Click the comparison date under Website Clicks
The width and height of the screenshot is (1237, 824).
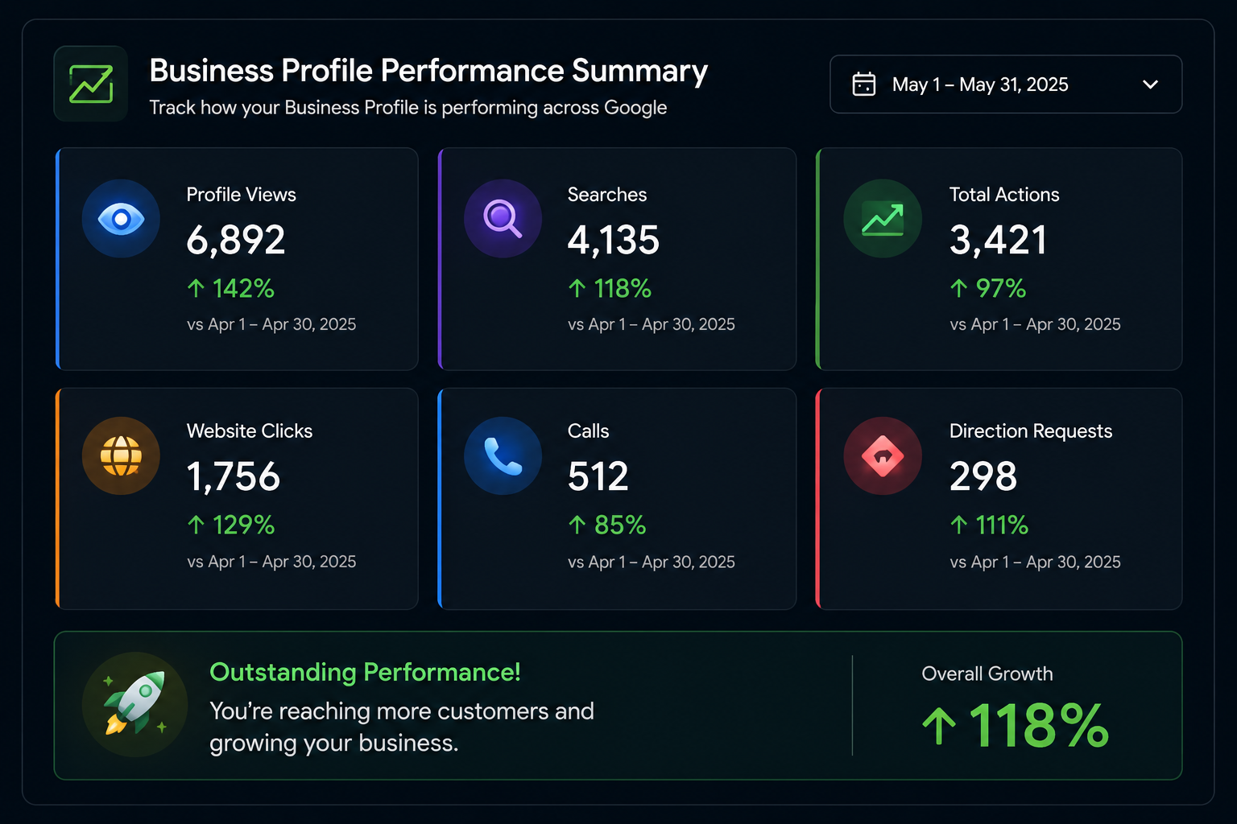pos(271,562)
